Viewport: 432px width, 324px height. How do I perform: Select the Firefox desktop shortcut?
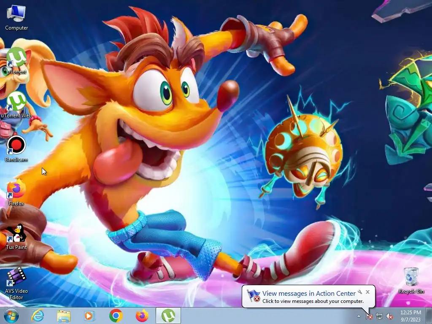click(16, 192)
